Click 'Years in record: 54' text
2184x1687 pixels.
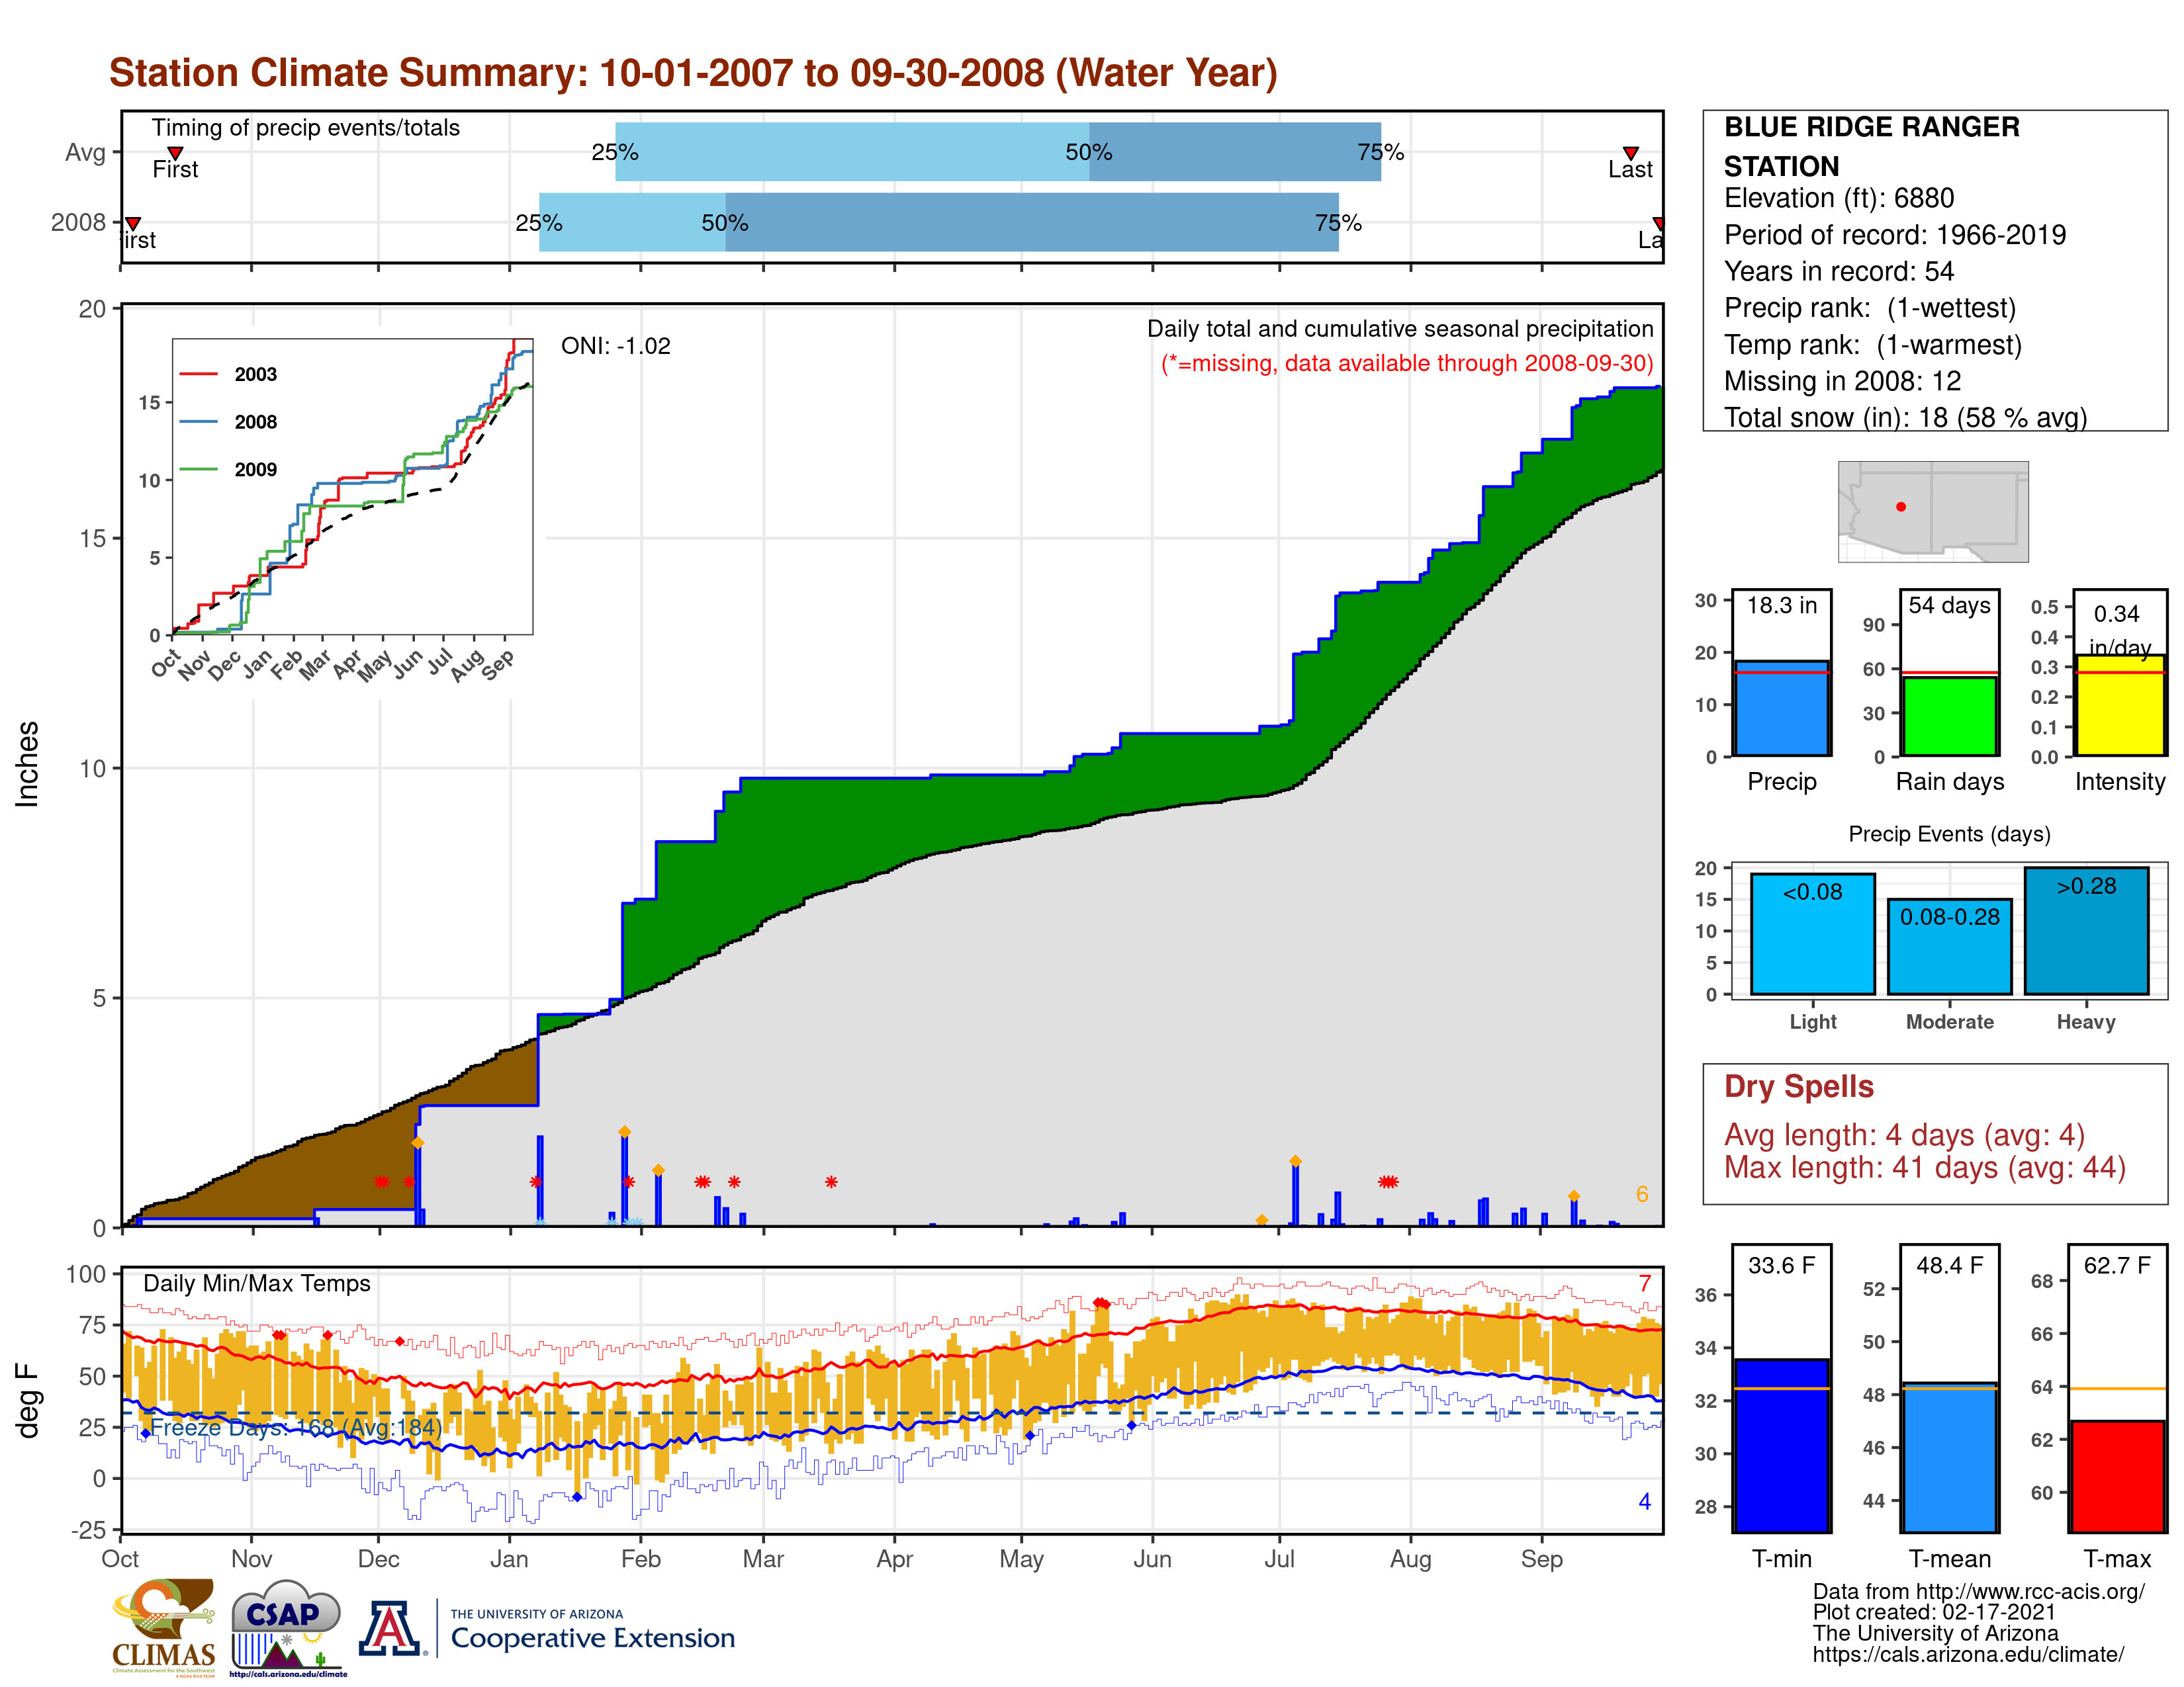coord(1838,271)
